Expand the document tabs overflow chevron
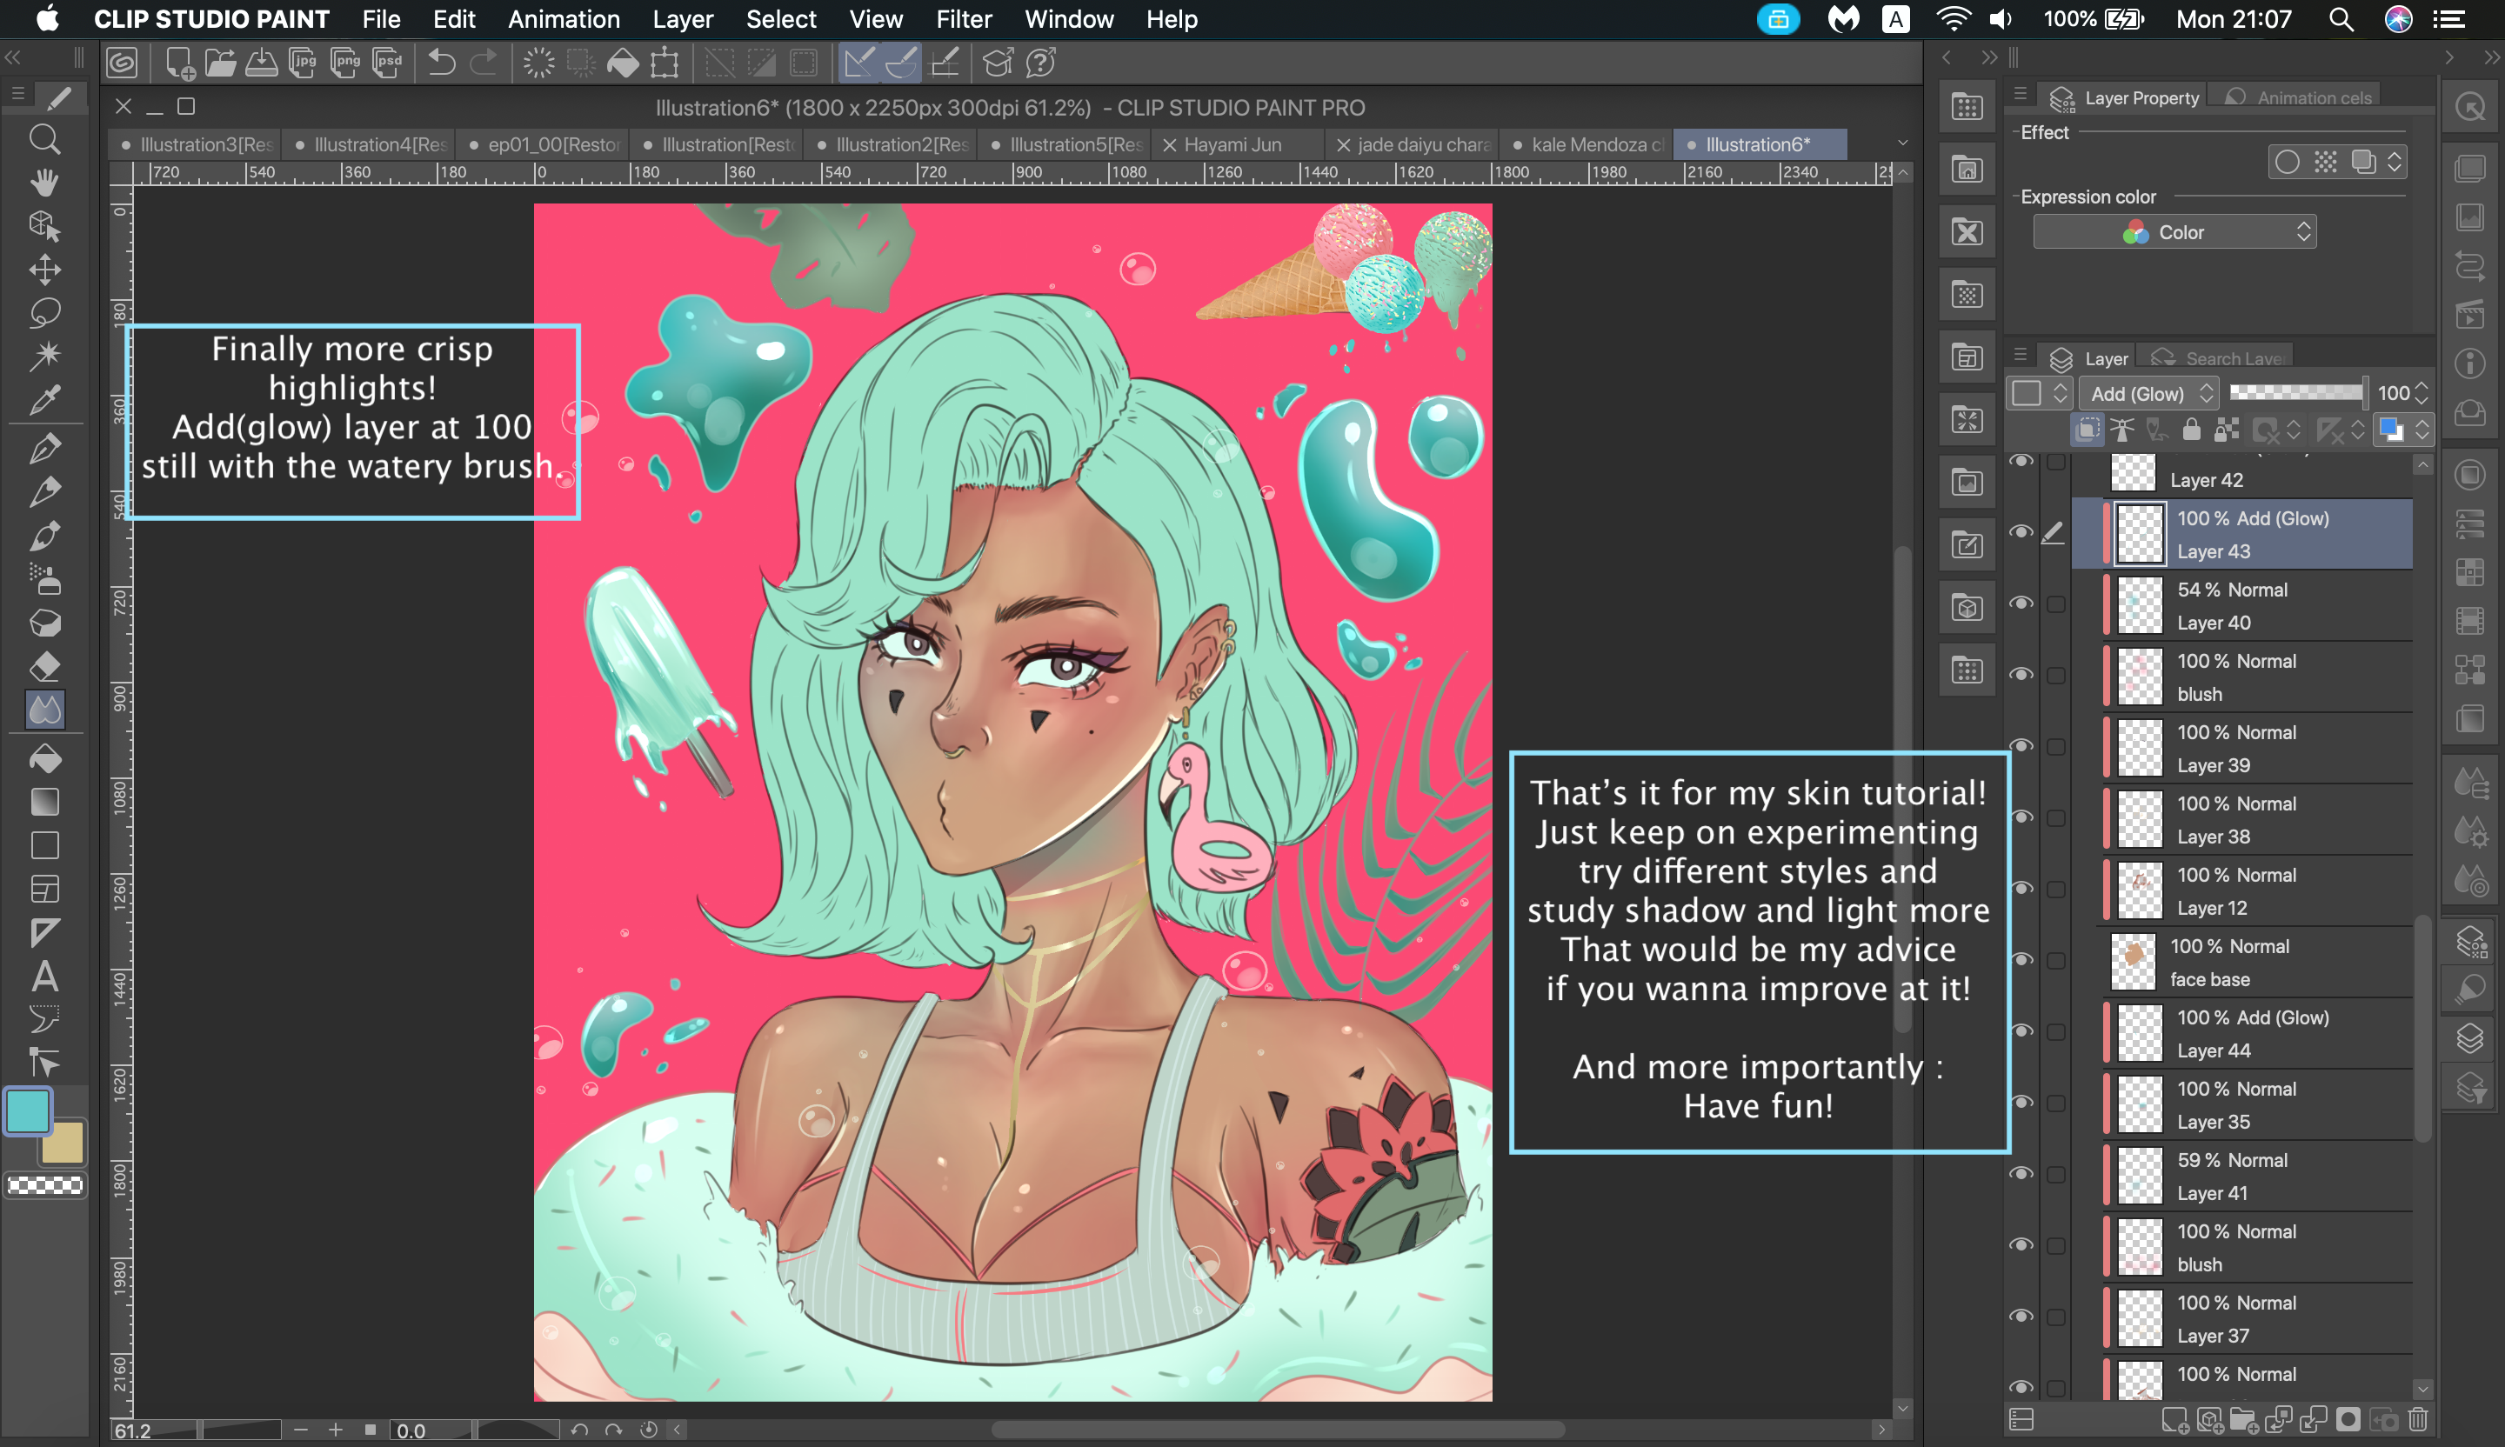Screen dimensions: 2505x1447 point(1902,144)
